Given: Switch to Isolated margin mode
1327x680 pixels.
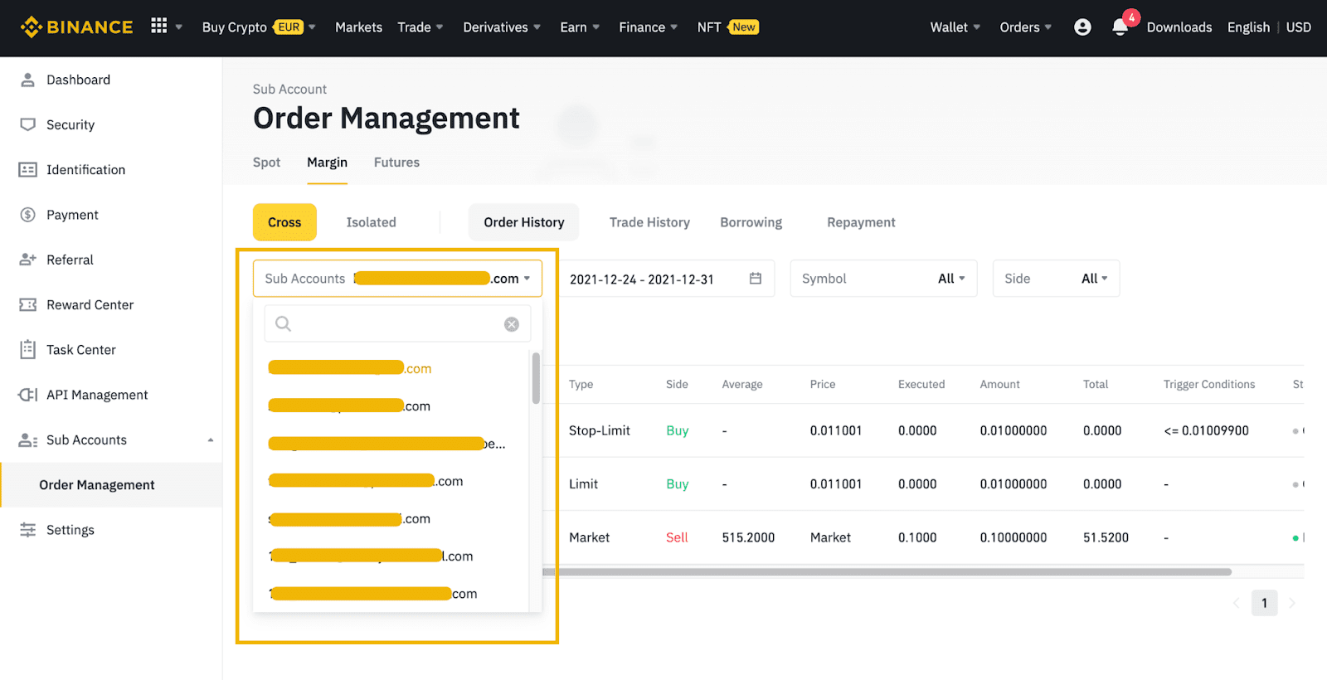Looking at the screenshot, I should pos(371,222).
